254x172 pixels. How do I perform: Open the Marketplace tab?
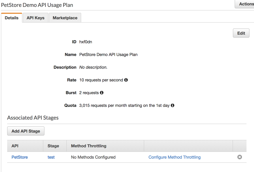click(x=65, y=18)
